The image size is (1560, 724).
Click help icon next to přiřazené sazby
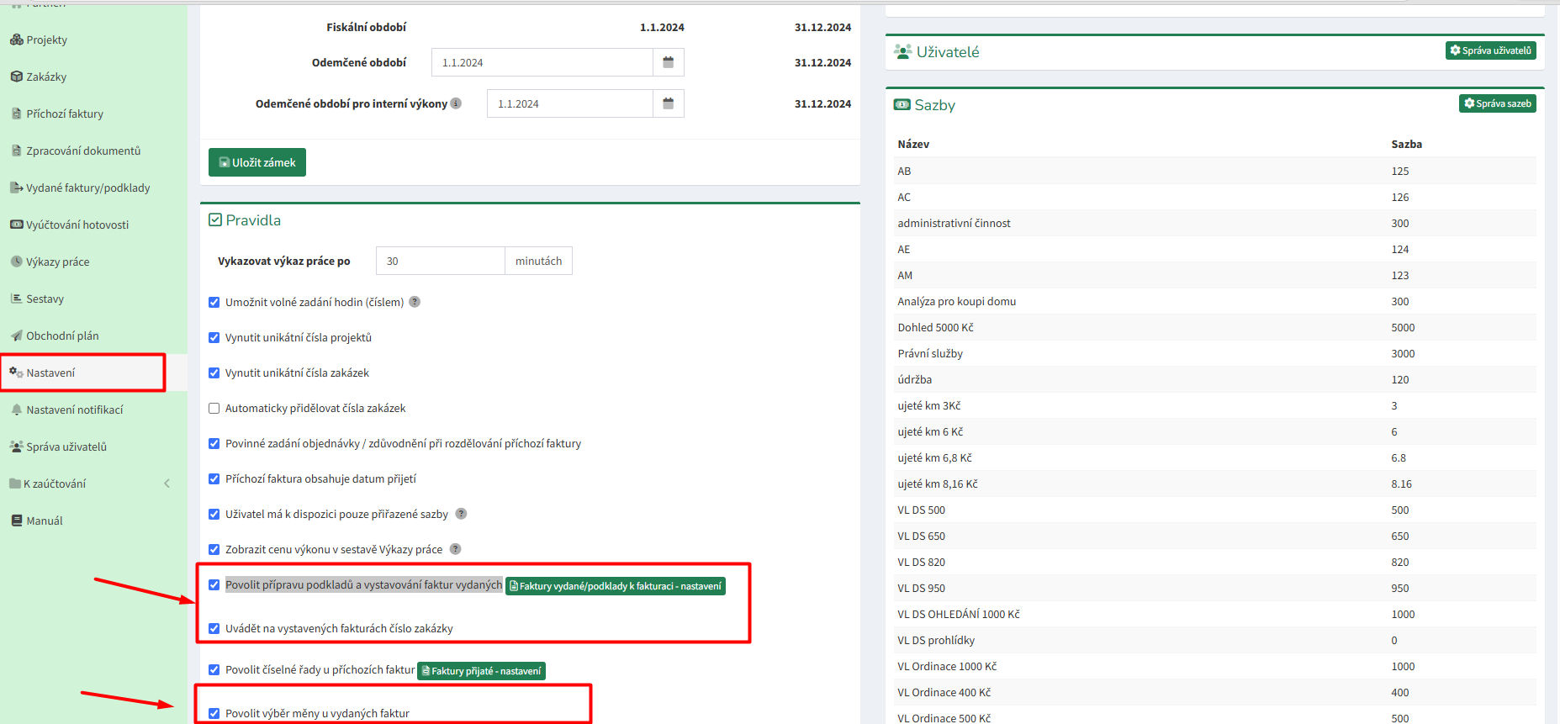tap(461, 514)
